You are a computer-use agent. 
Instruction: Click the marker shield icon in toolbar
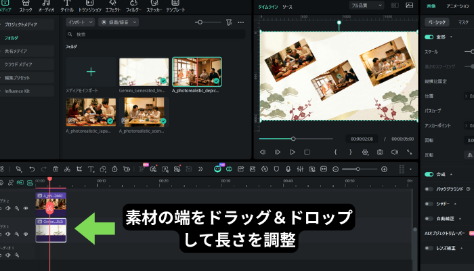pyautogui.click(x=276, y=169)
